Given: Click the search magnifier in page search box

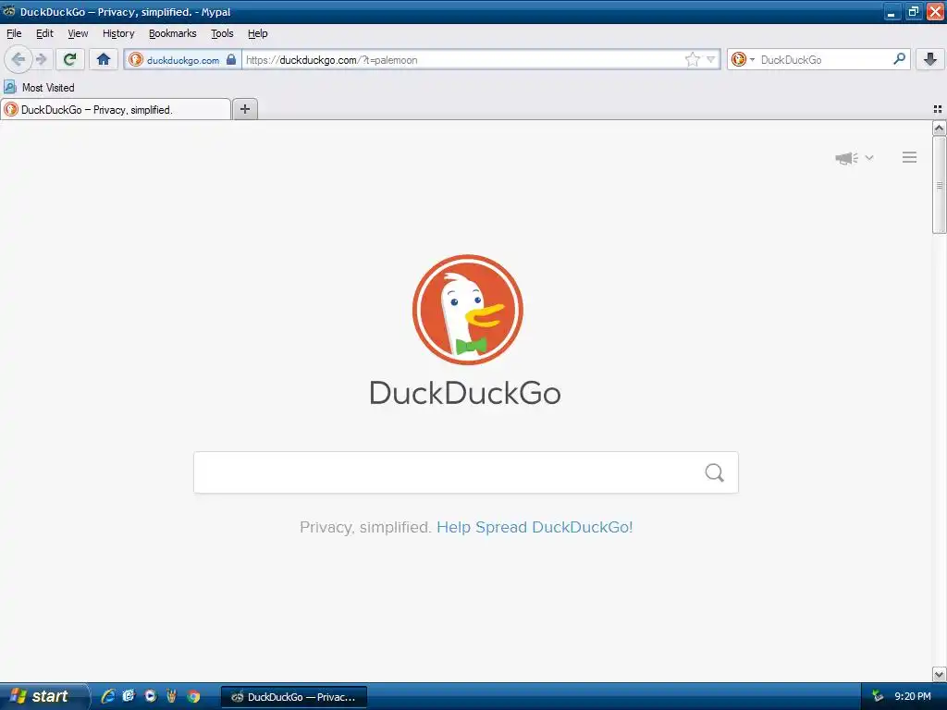Looking at the screenshot, I should 715,472.
